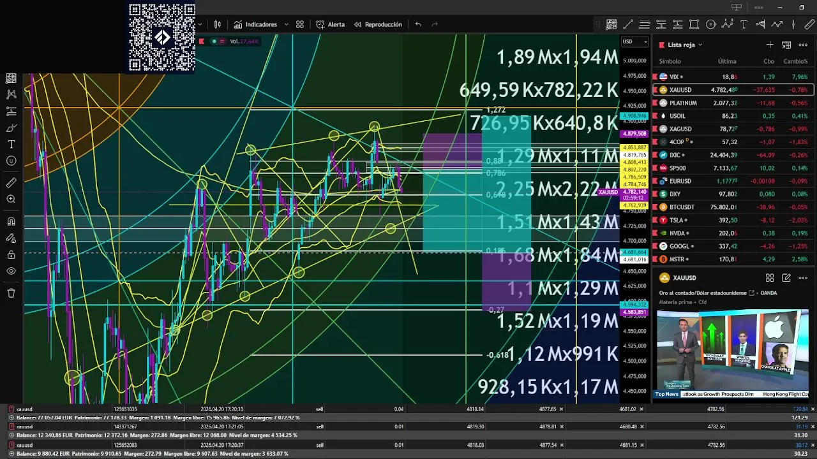Activate the zoom in tool
Viewport: 817px width, 459px height.
point(11,200)
